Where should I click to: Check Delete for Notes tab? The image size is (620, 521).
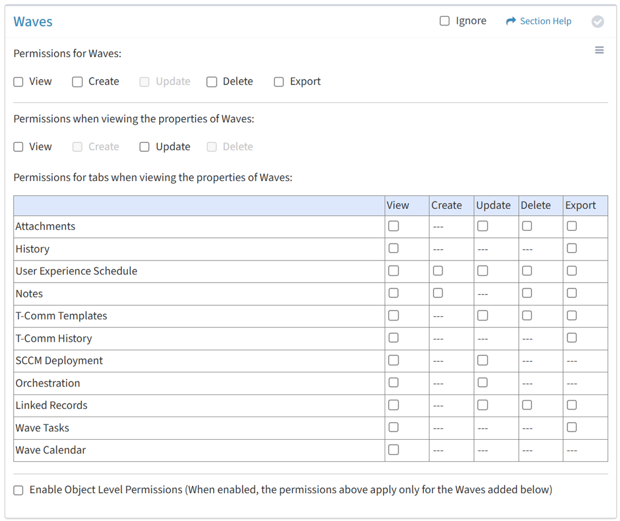pyautogui.click(x=527, y=293)
